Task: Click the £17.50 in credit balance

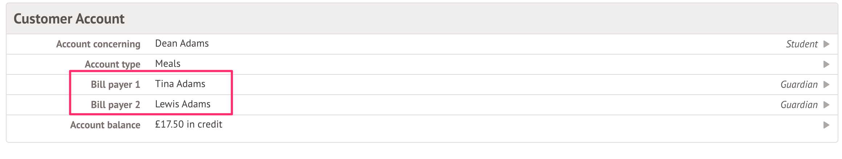Action: click(188, 125)
